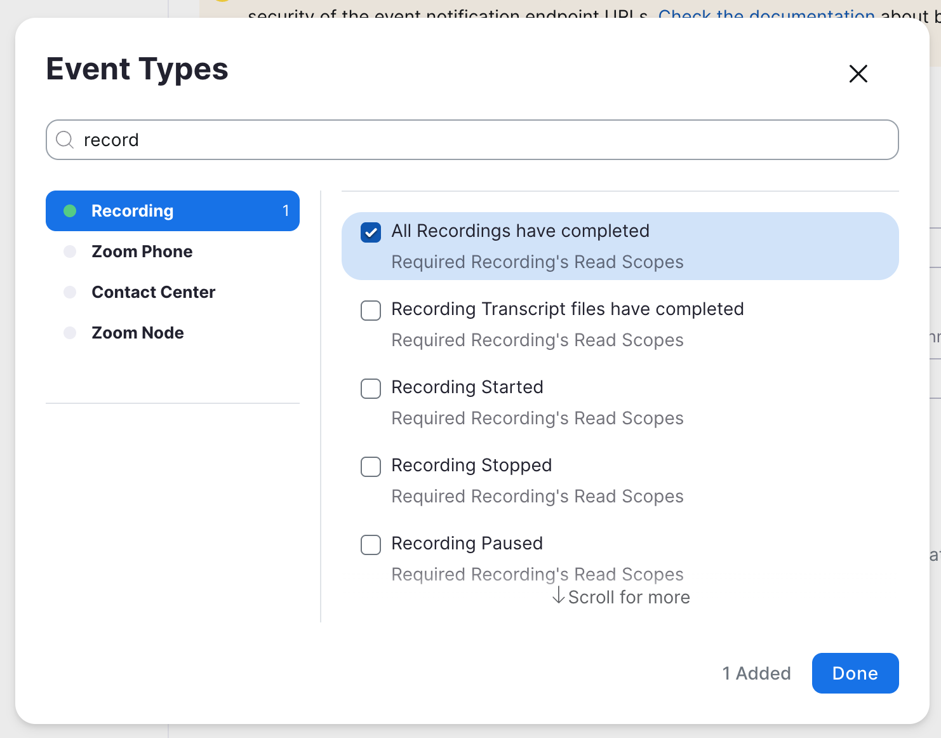Select the Recording Paused checkbox
Screen dimensions: 941x738
(x=371, y=545)
